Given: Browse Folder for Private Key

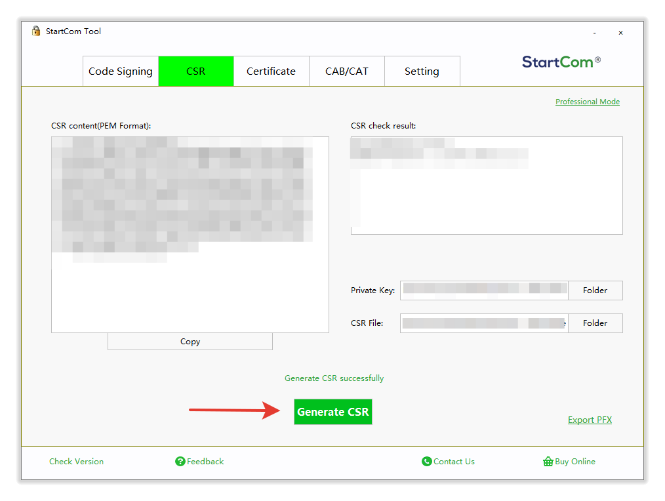Looking at the screenshot, I should (x=595, y=290).
